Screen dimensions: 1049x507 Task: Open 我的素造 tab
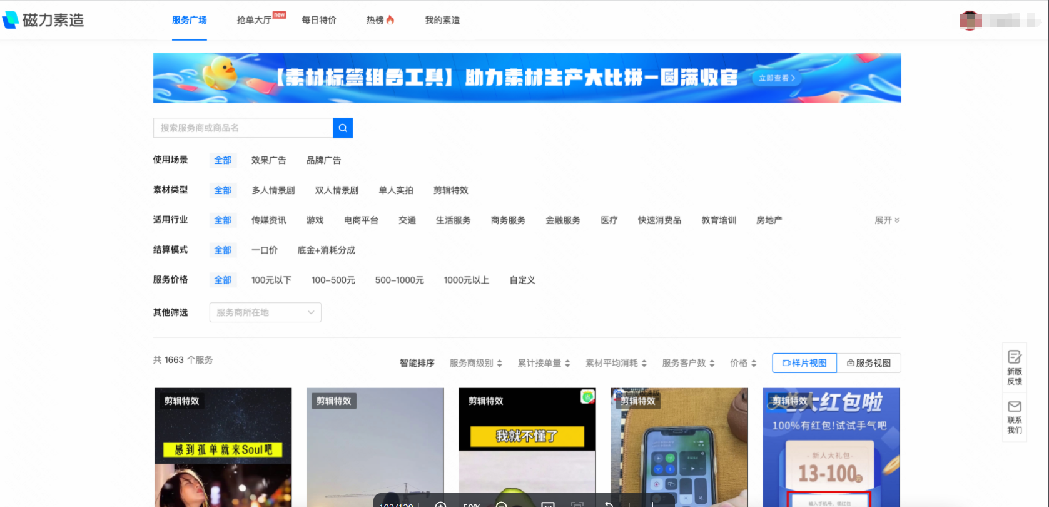pyautogui.click(x=443, y=20)
